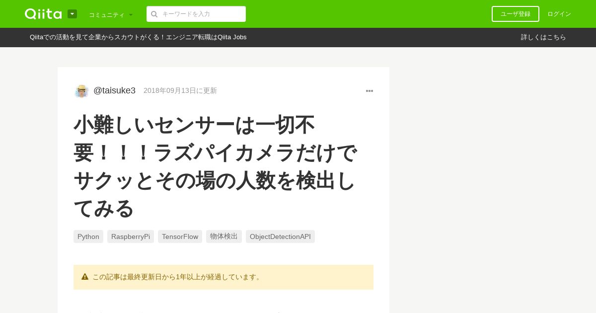The width and height of the screenshot is (596, 313).
Task: Visit the @taisuke3 profile link
Action: point(114,90)
